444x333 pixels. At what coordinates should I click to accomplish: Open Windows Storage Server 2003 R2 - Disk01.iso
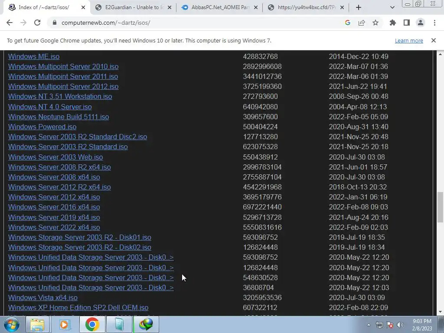[80, 237]
